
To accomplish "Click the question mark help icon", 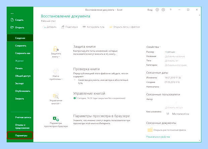I will tap(170, 10).
